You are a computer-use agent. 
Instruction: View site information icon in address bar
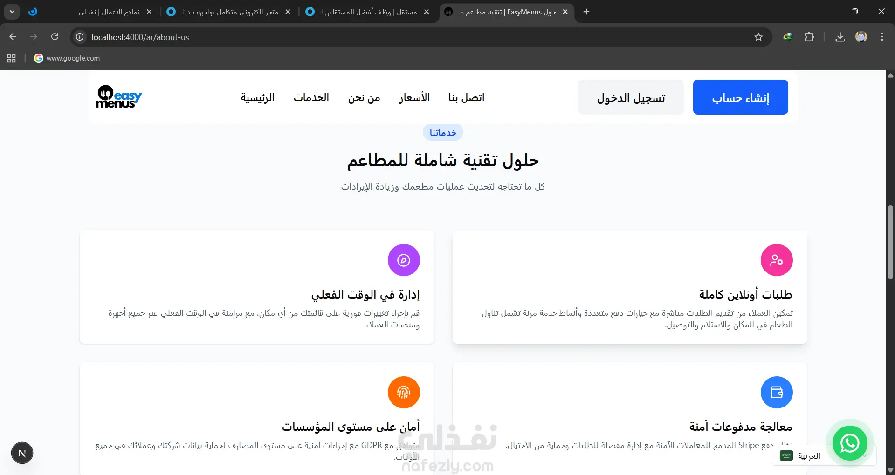(x=80, y=37)
